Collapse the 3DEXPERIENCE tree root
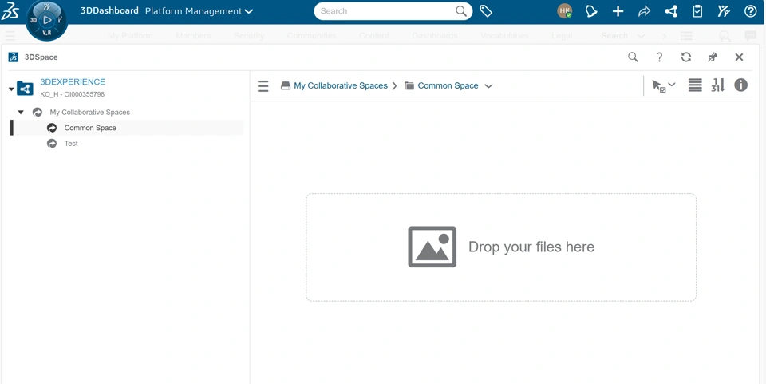This screenshot has height=384, width=766. click(x=11, y=89)
